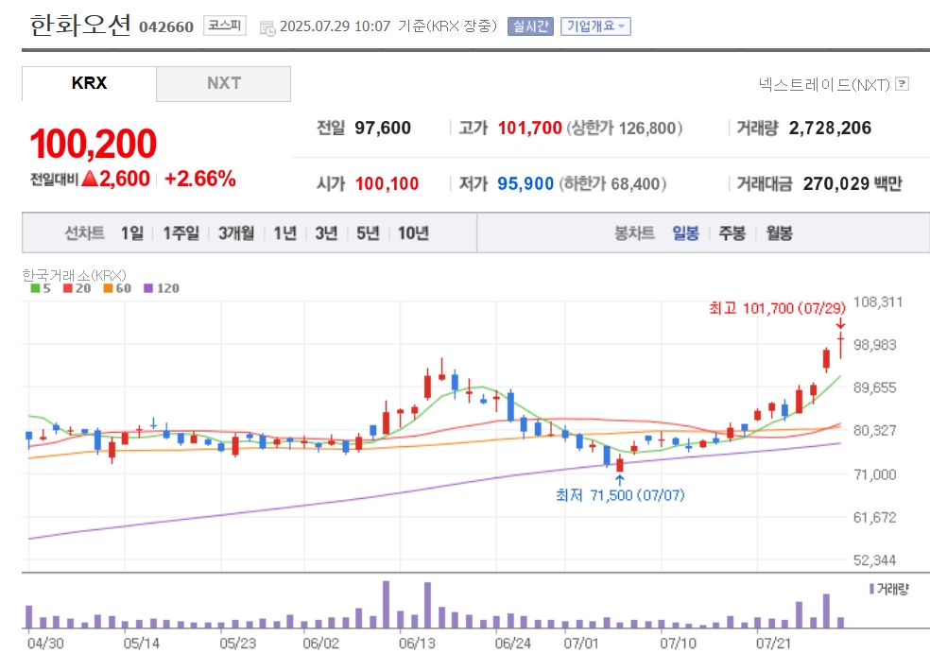The width and height of the screenshot is (930, 671).
Task: Switch candle chart to 월봉
Action: 779,233
